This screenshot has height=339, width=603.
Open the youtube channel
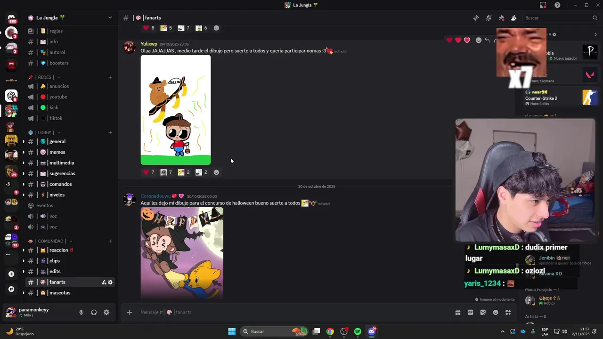pyautogui.click(x=70, y=97)
